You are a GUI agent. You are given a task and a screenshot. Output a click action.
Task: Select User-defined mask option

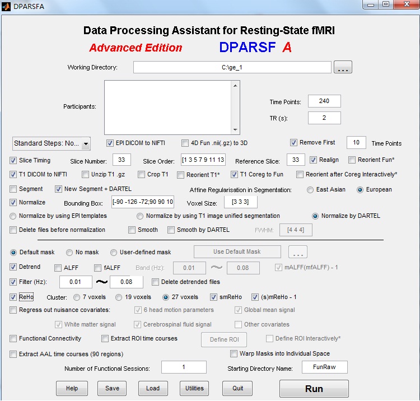tap(114, 253)
